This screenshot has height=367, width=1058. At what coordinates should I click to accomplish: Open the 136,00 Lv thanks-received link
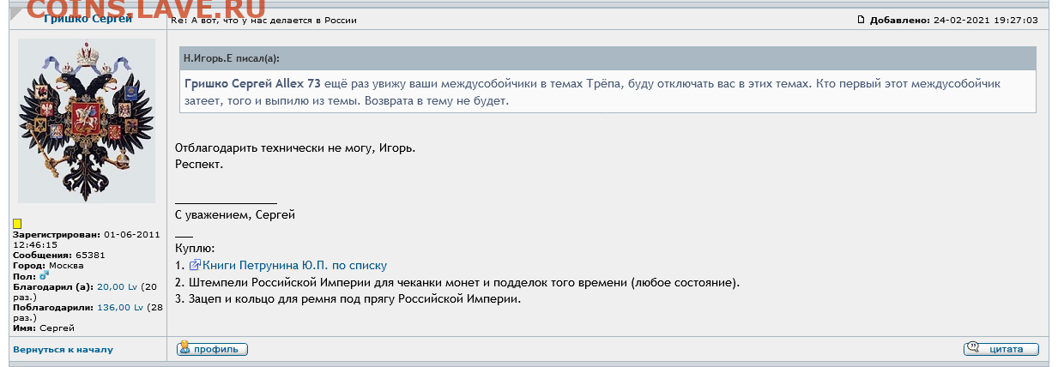click(x=120, y=307)
